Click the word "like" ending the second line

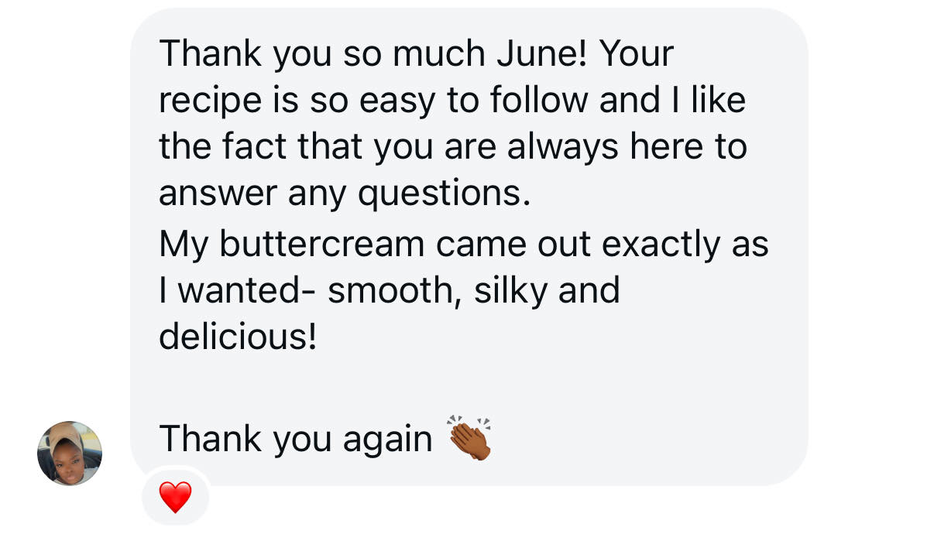click(719, 101)
